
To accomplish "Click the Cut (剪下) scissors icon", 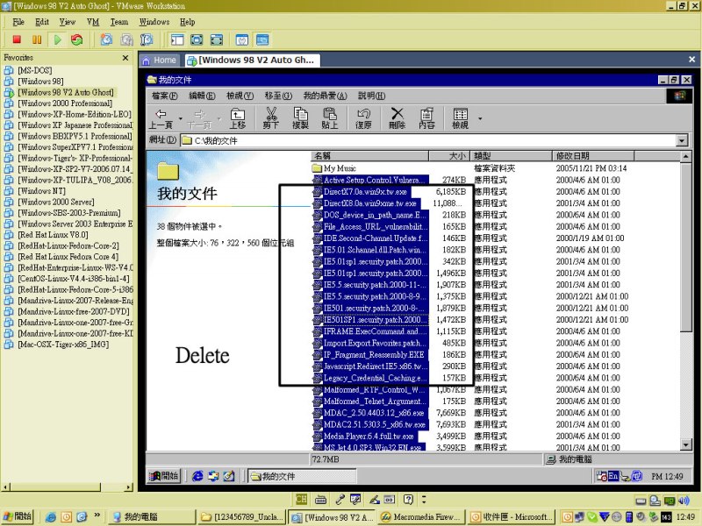I will click(x=271, y=118).
